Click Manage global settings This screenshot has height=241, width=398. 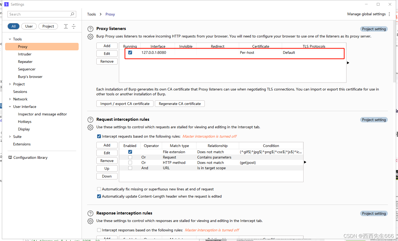[x=366, y=14]
